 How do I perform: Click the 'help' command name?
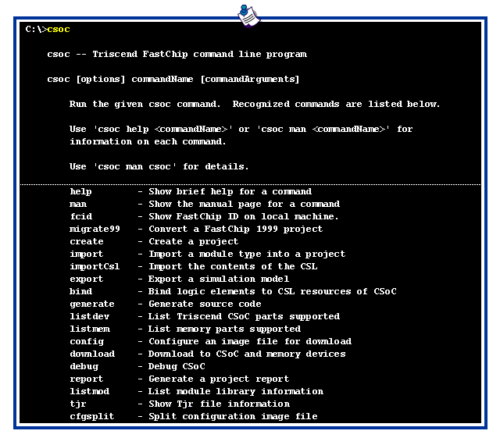pyautogui.click(x=80, y=191)
